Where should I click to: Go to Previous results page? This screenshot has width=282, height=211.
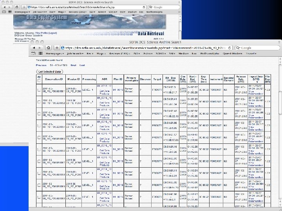[41, 65]
